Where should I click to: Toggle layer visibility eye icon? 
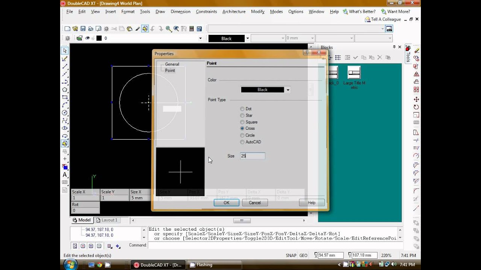(x=88, y=38)
